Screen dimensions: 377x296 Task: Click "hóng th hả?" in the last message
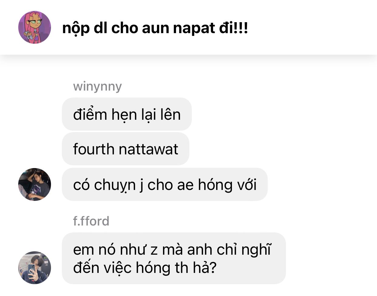176,268
